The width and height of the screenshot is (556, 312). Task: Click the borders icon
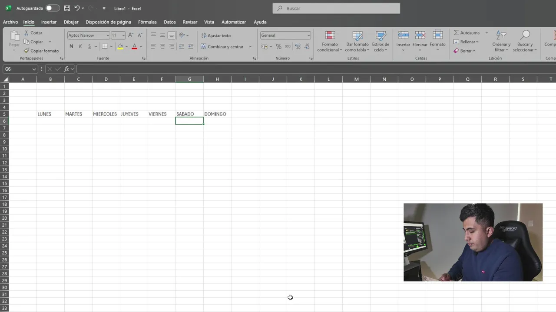click(x=105, y=46)
